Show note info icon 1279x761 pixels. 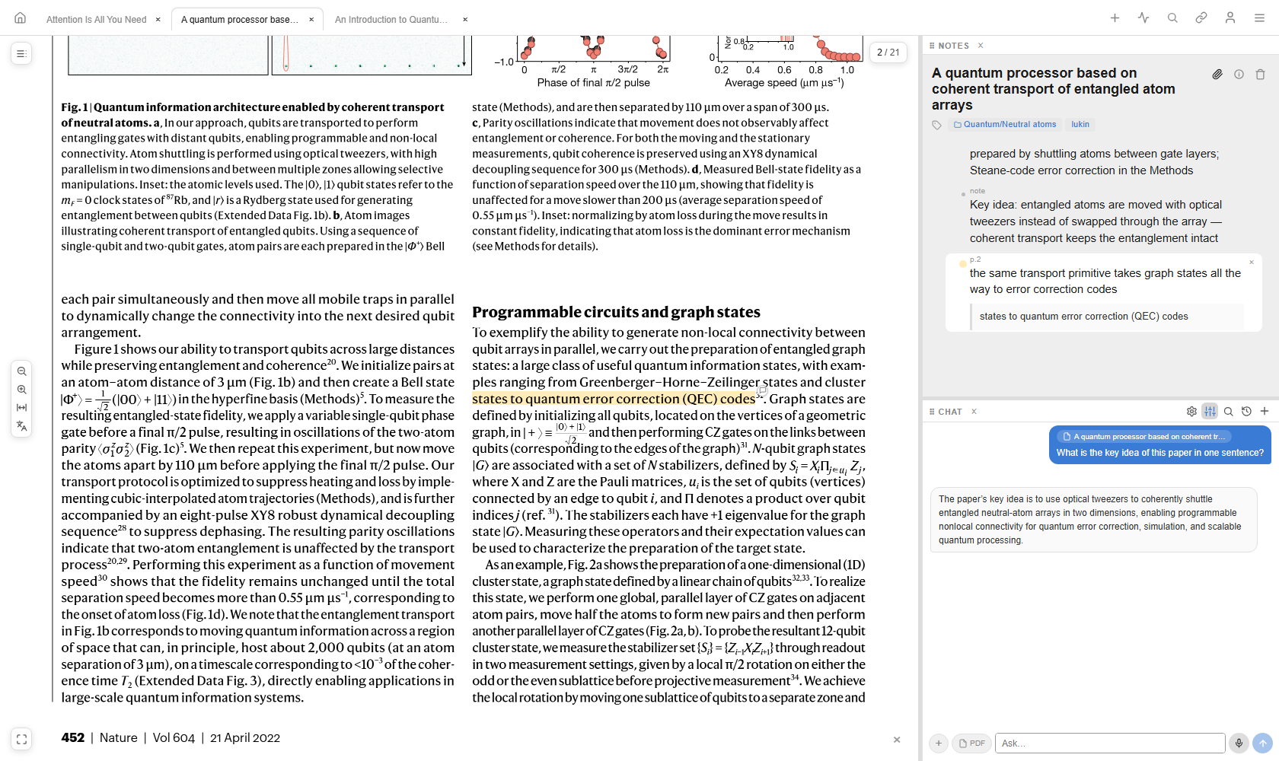point(1239,75)
